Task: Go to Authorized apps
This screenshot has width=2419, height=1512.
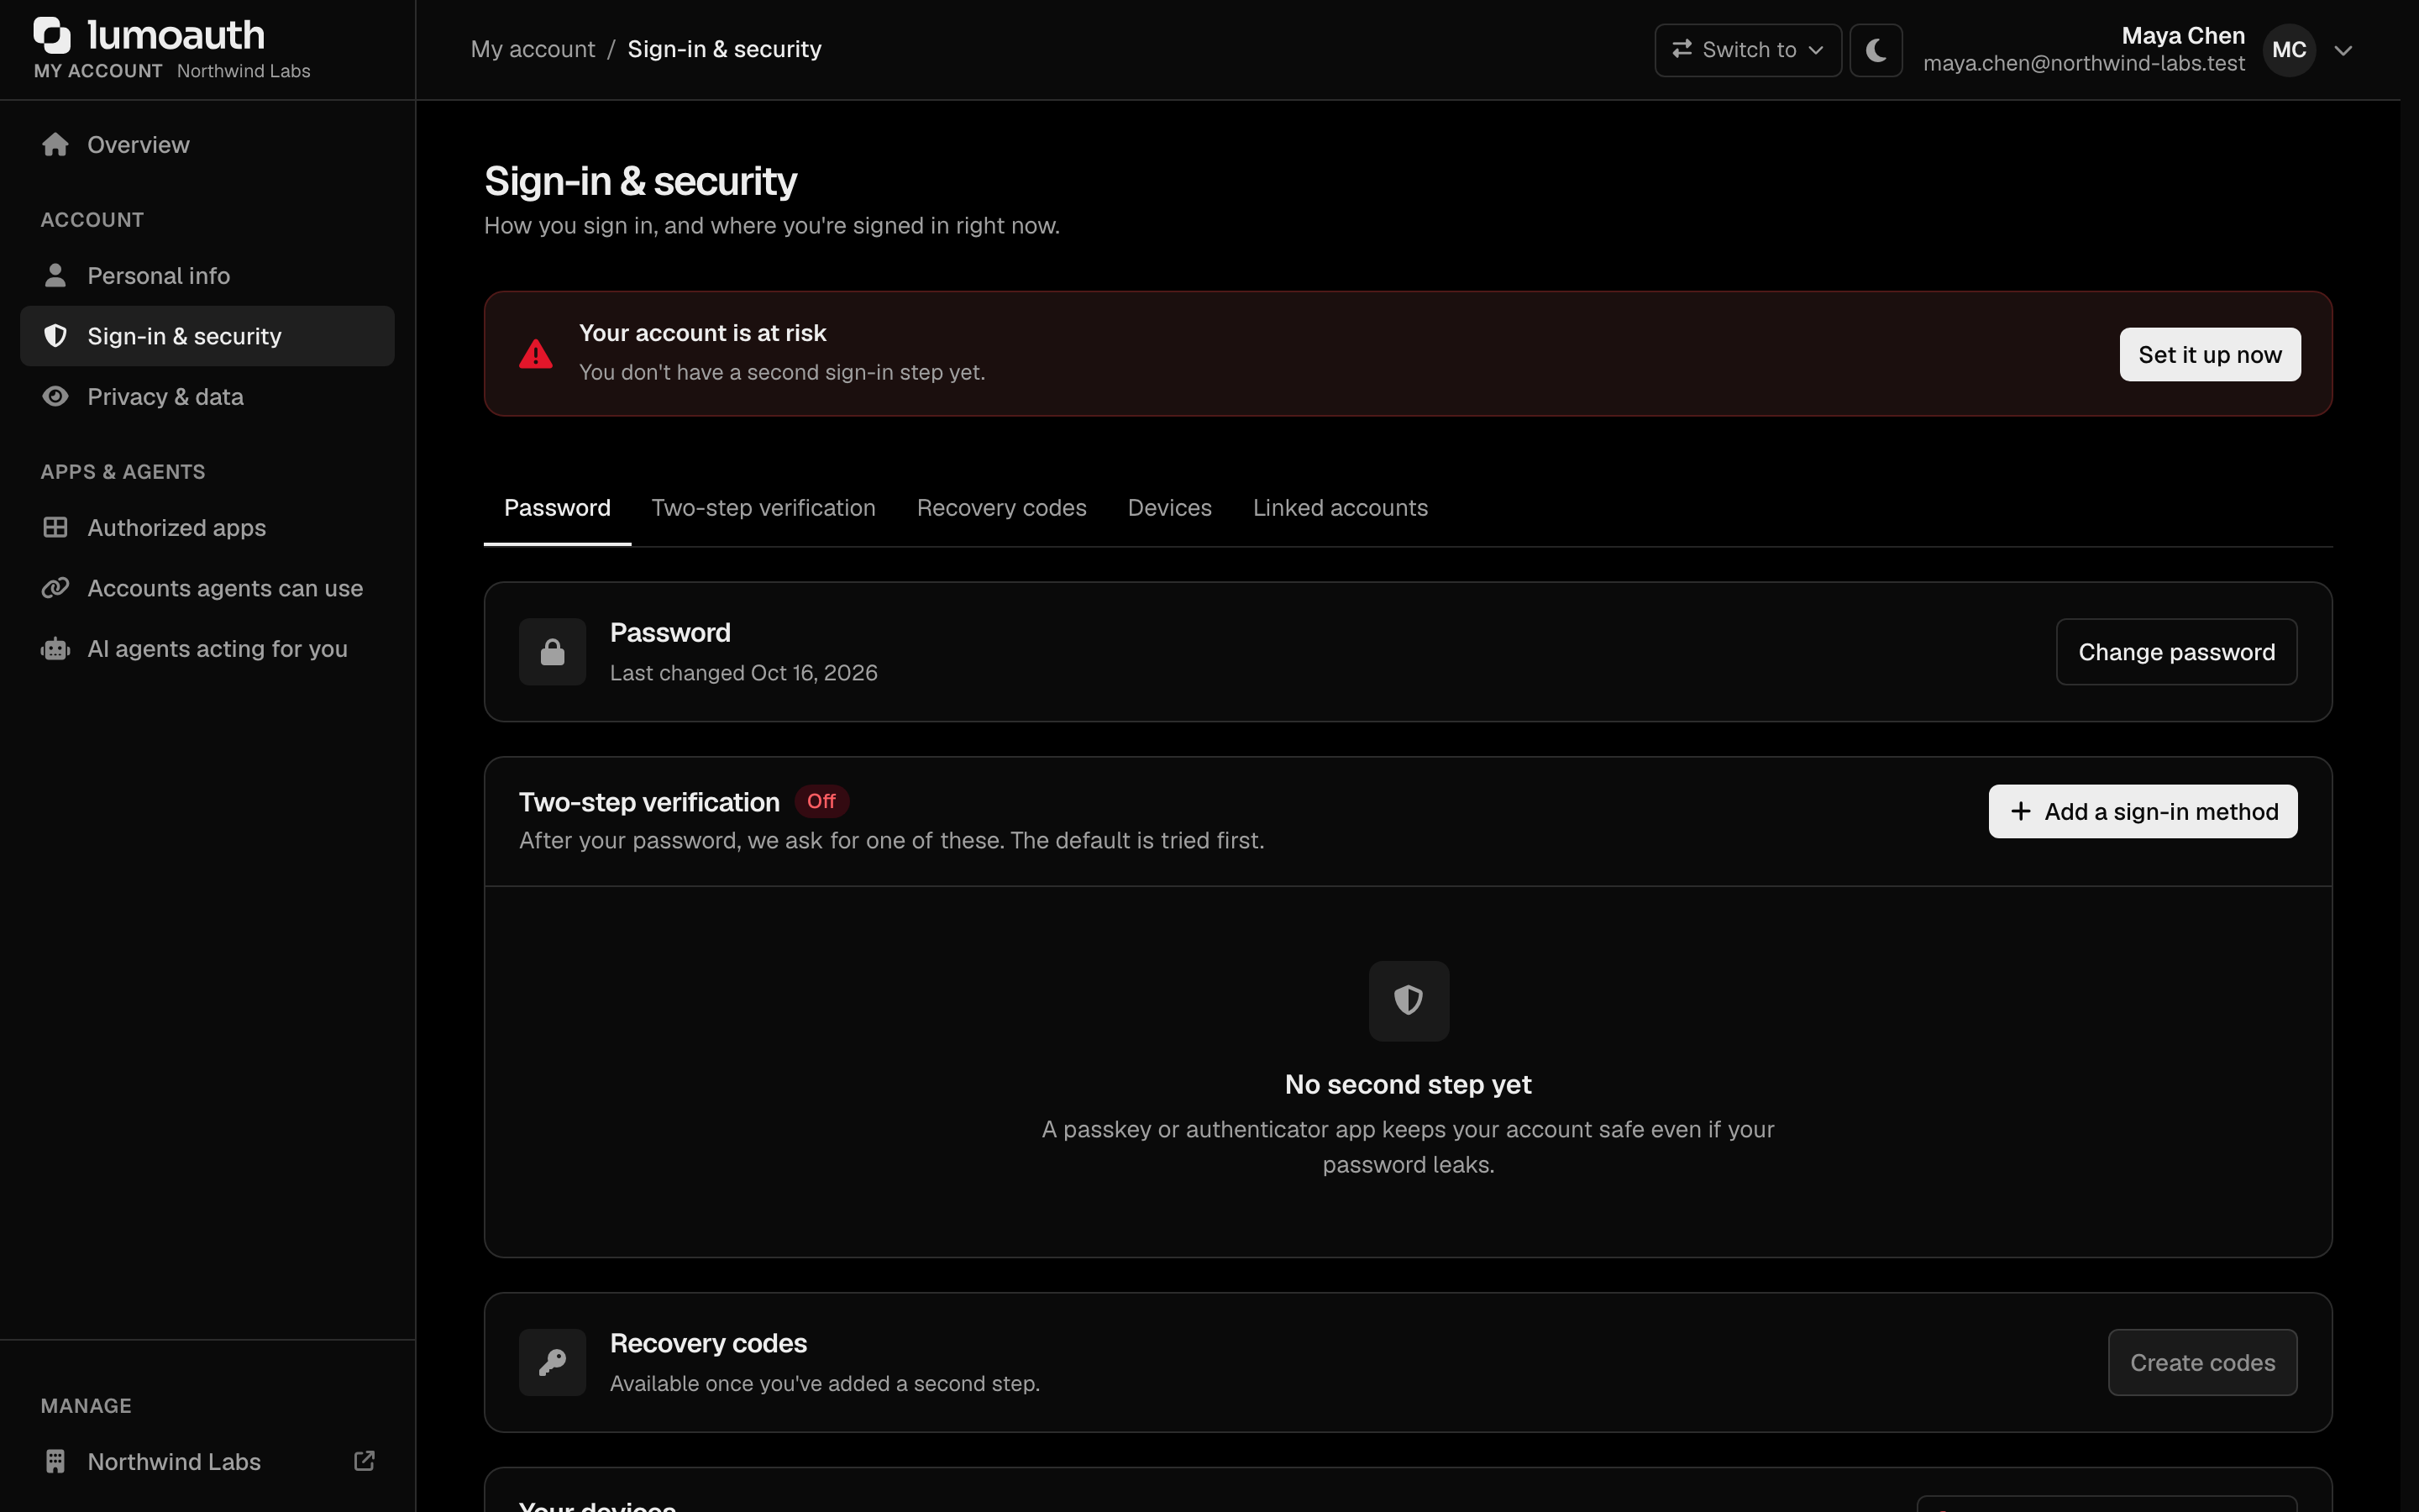Action: pos(207,527)
